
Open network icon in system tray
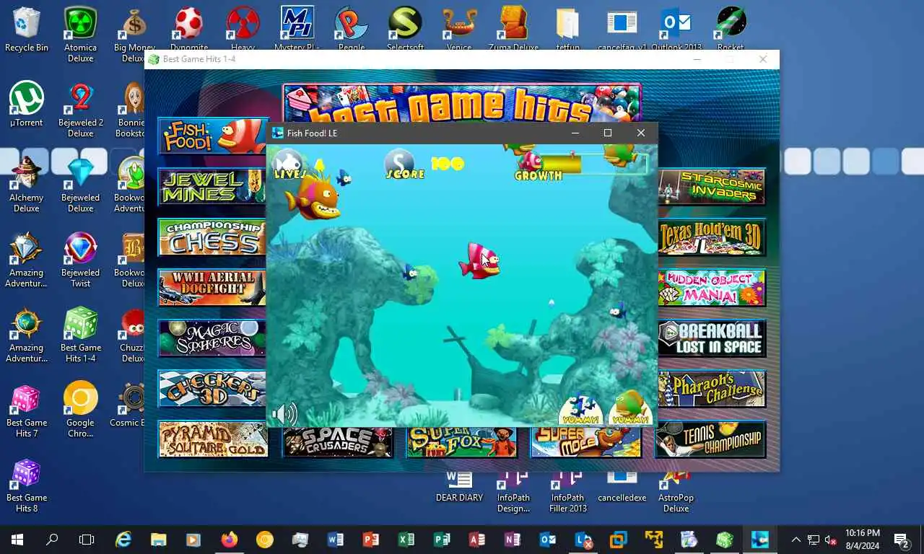click(813, 540)
